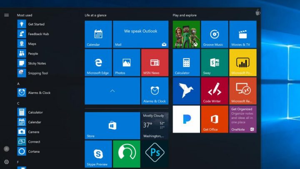Open the yellow Microsoft Power BI tile
This screenshot has height=169, width=300.
tap(243, 63)
